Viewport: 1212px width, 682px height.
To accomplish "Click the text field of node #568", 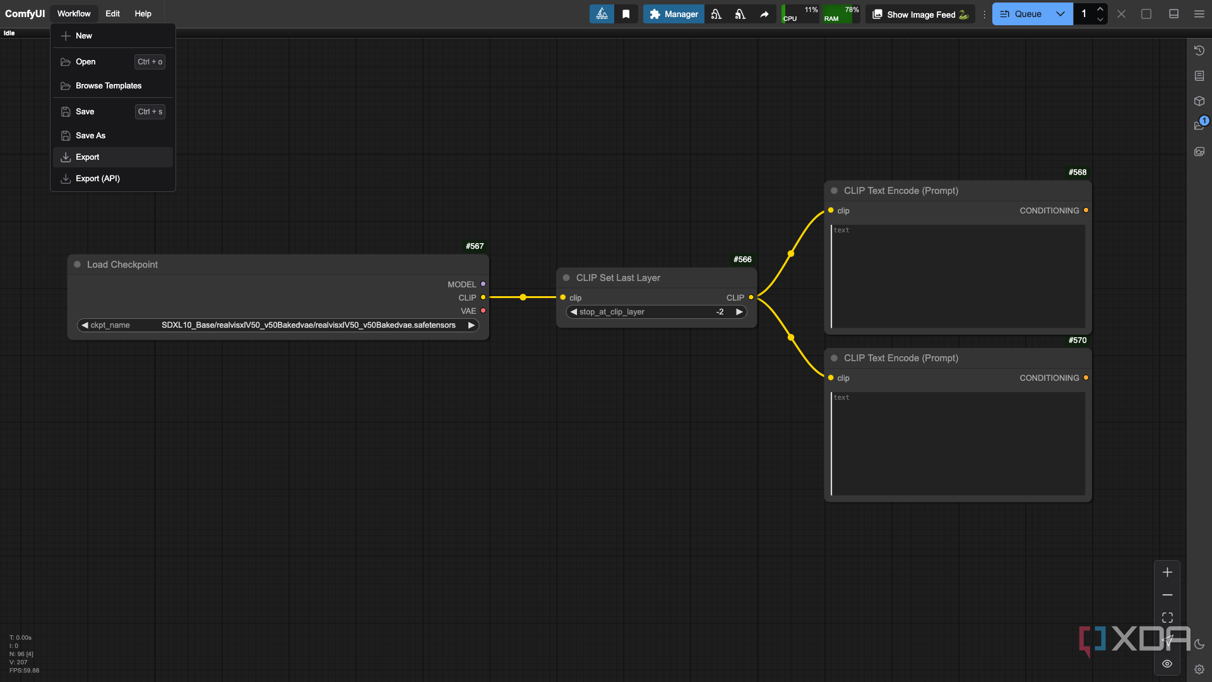I will [957, 277].
